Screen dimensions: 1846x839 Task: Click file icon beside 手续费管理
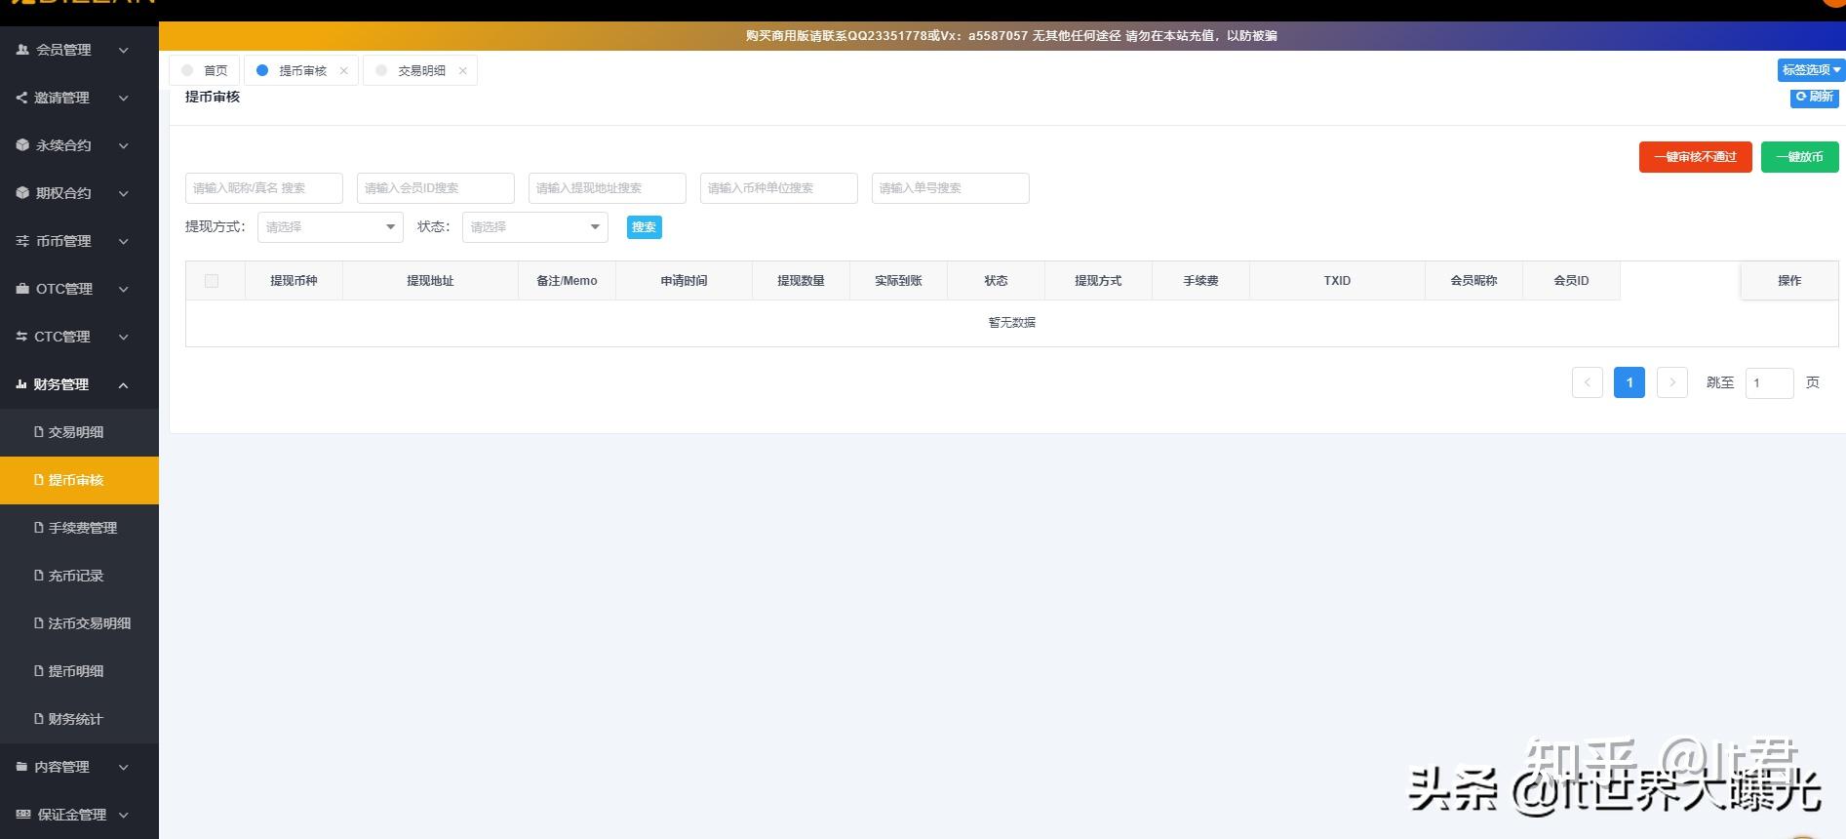tap(39, 527)
